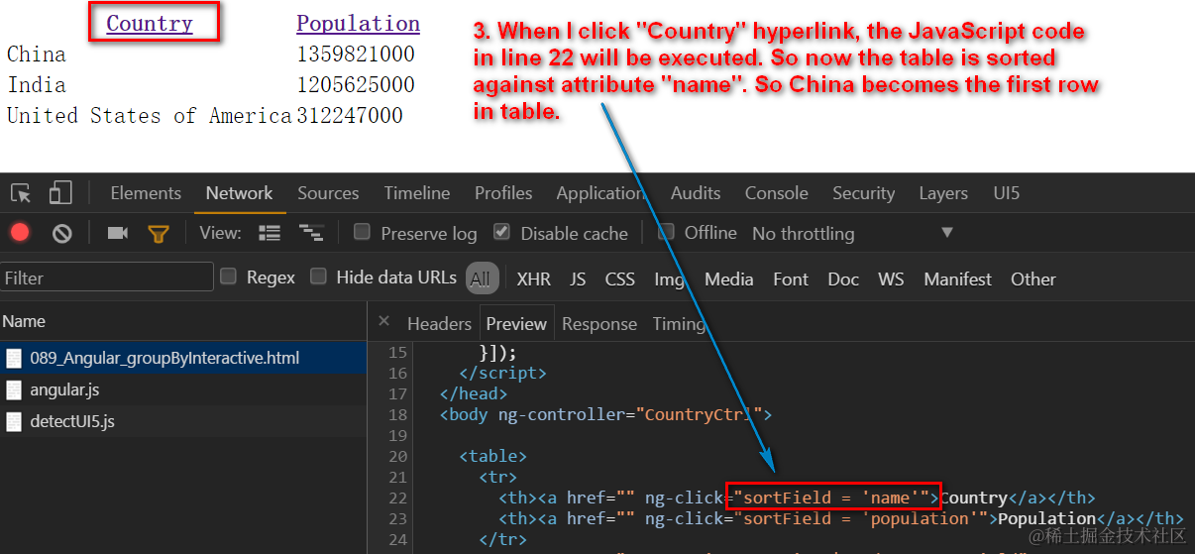Enable the Preserve log checkbox
This screenshot has width=1195, height=554.
click(x=362, y=232)
